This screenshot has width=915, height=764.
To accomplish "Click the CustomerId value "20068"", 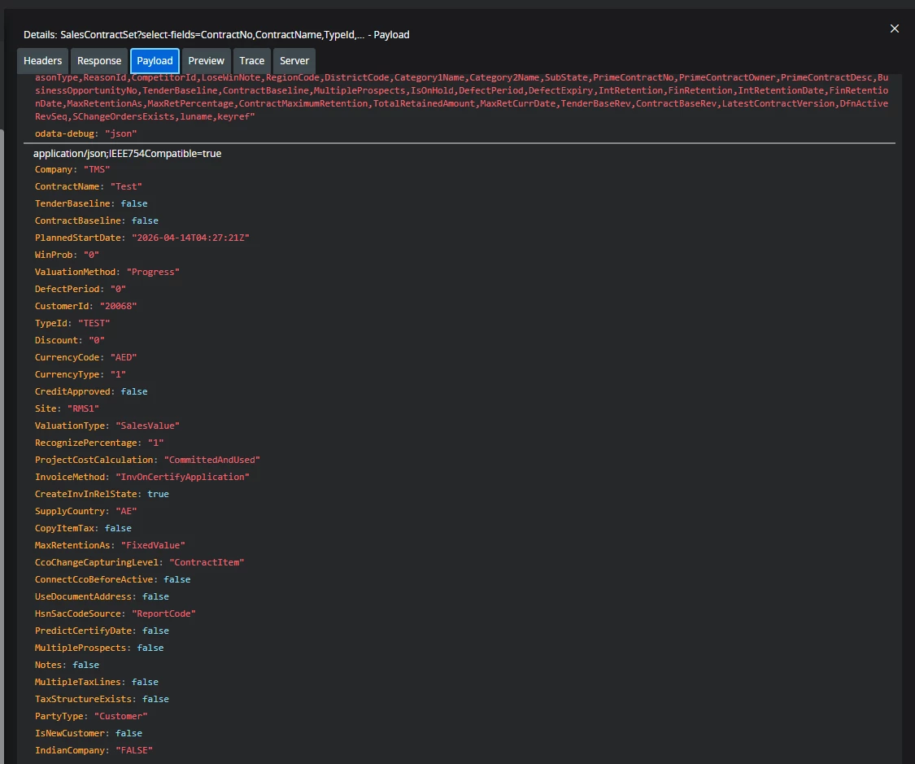I will coord(119,307).
